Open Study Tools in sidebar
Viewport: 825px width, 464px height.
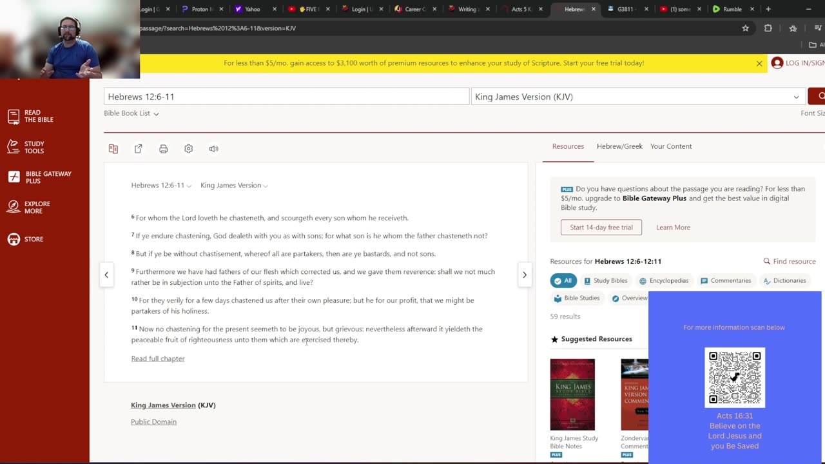click(26, 148)
